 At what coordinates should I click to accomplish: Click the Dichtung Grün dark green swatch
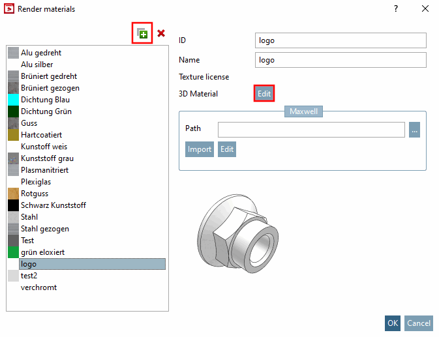tap(13, 111)
